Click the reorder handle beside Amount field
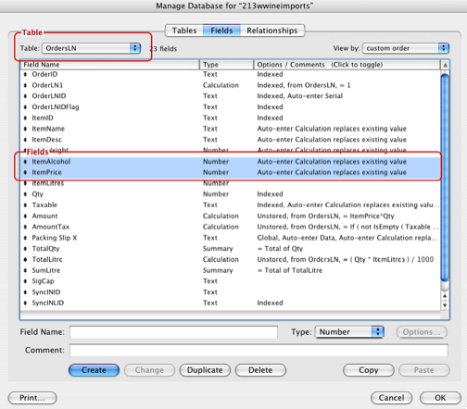Image resolution: width=467 pixels, height=409 pixels. 25,216
